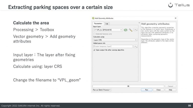Open the Calculate using Layer CRS dropdown
193x108 pixels.
click(115, 40)
